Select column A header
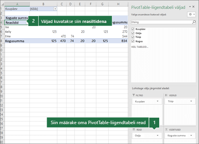The width and height of the screenshot is (199, 144). (17, 4)
